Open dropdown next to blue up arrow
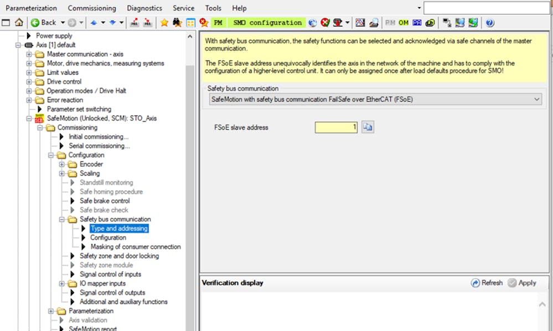Screen dimensions: 553x331 tap(103, 23)
